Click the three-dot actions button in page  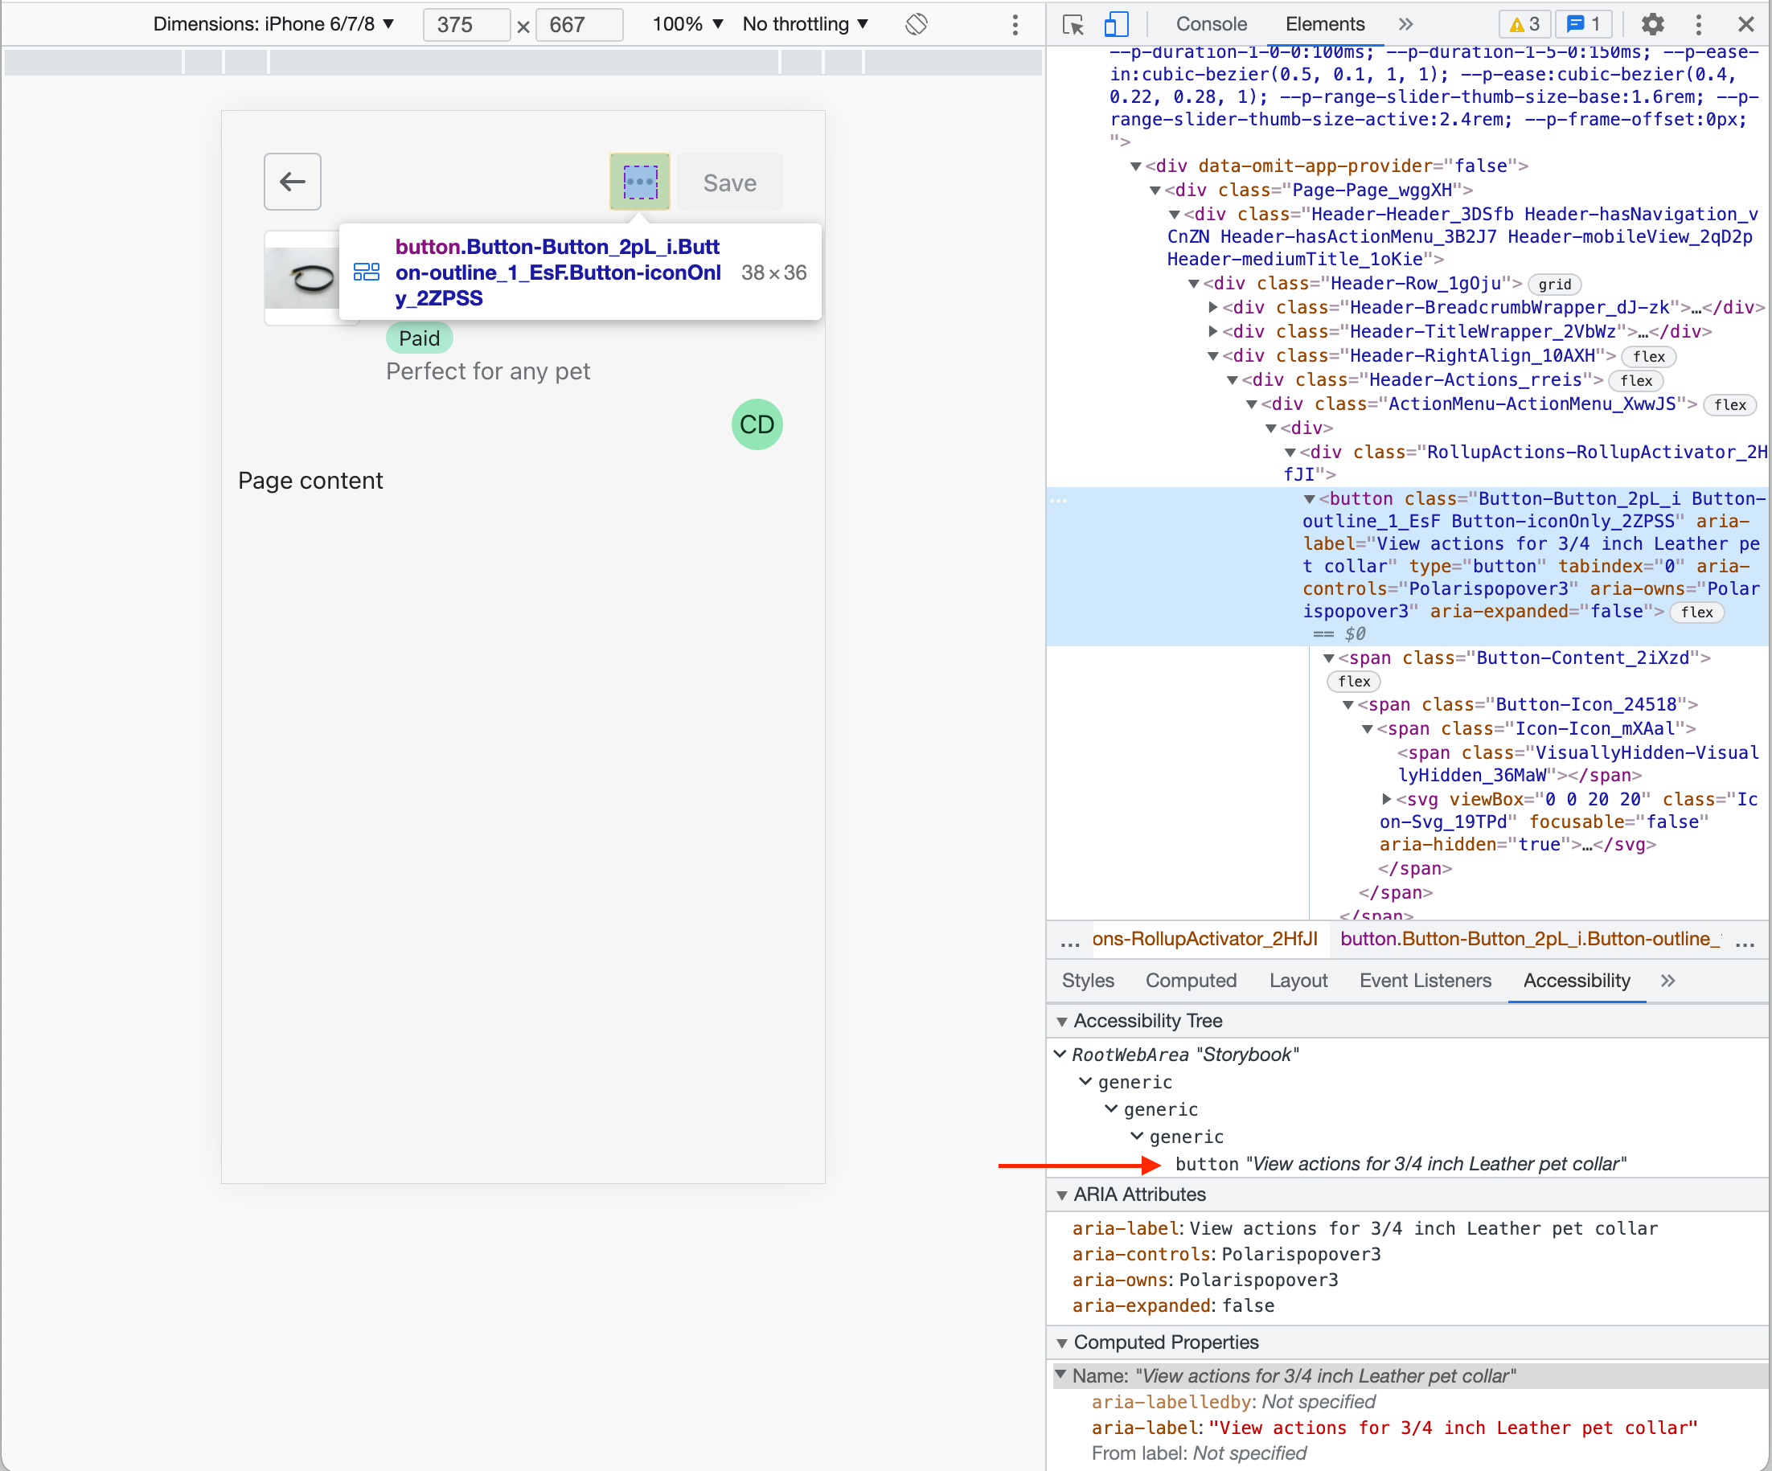coord(640,182)
